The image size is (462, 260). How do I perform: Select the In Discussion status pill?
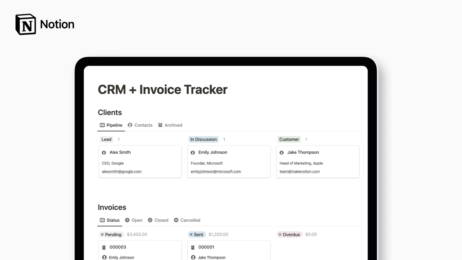click(x=204, y=139)
